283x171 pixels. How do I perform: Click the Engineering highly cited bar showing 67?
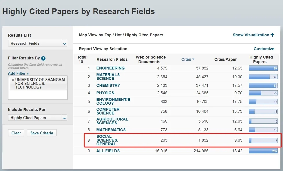(x=263, y=68)
